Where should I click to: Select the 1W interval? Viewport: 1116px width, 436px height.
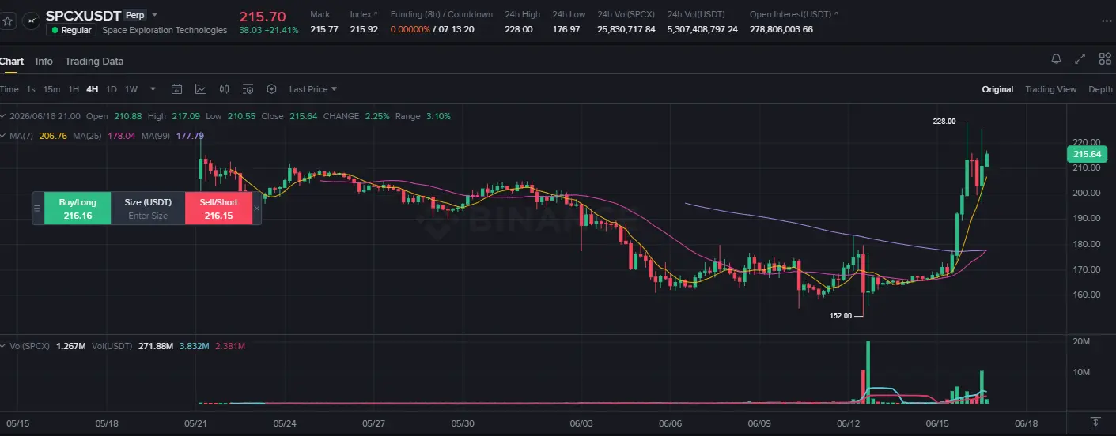click(131, 89)
